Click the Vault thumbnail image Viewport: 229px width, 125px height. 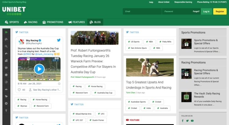[x=186, y=97]
